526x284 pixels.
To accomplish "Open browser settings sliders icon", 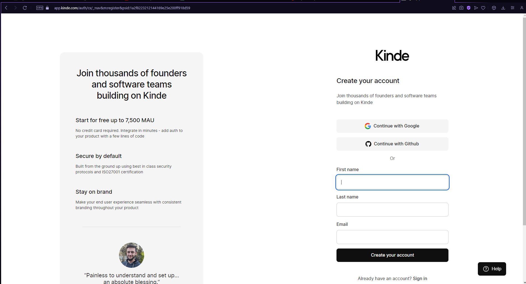I will 513,8.
